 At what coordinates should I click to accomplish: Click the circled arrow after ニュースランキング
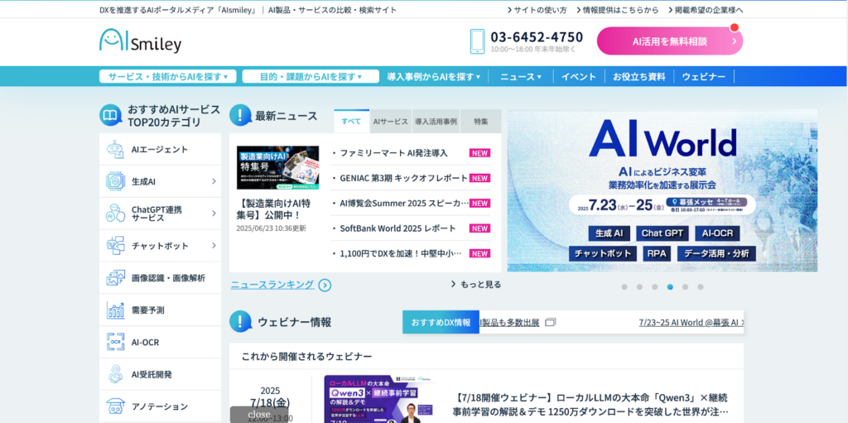[325, 285]
